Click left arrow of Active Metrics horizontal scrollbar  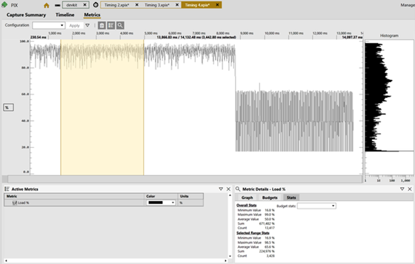pos(6,261)
